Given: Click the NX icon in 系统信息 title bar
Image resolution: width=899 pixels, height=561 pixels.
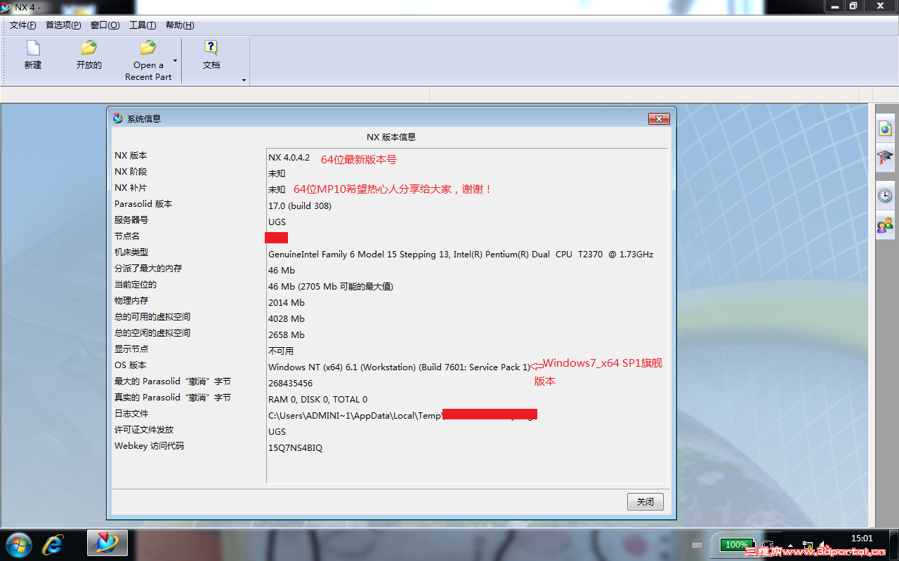Looking at the screenshot, I should (118, 119).
